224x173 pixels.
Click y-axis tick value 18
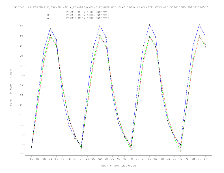coord(22,125)
